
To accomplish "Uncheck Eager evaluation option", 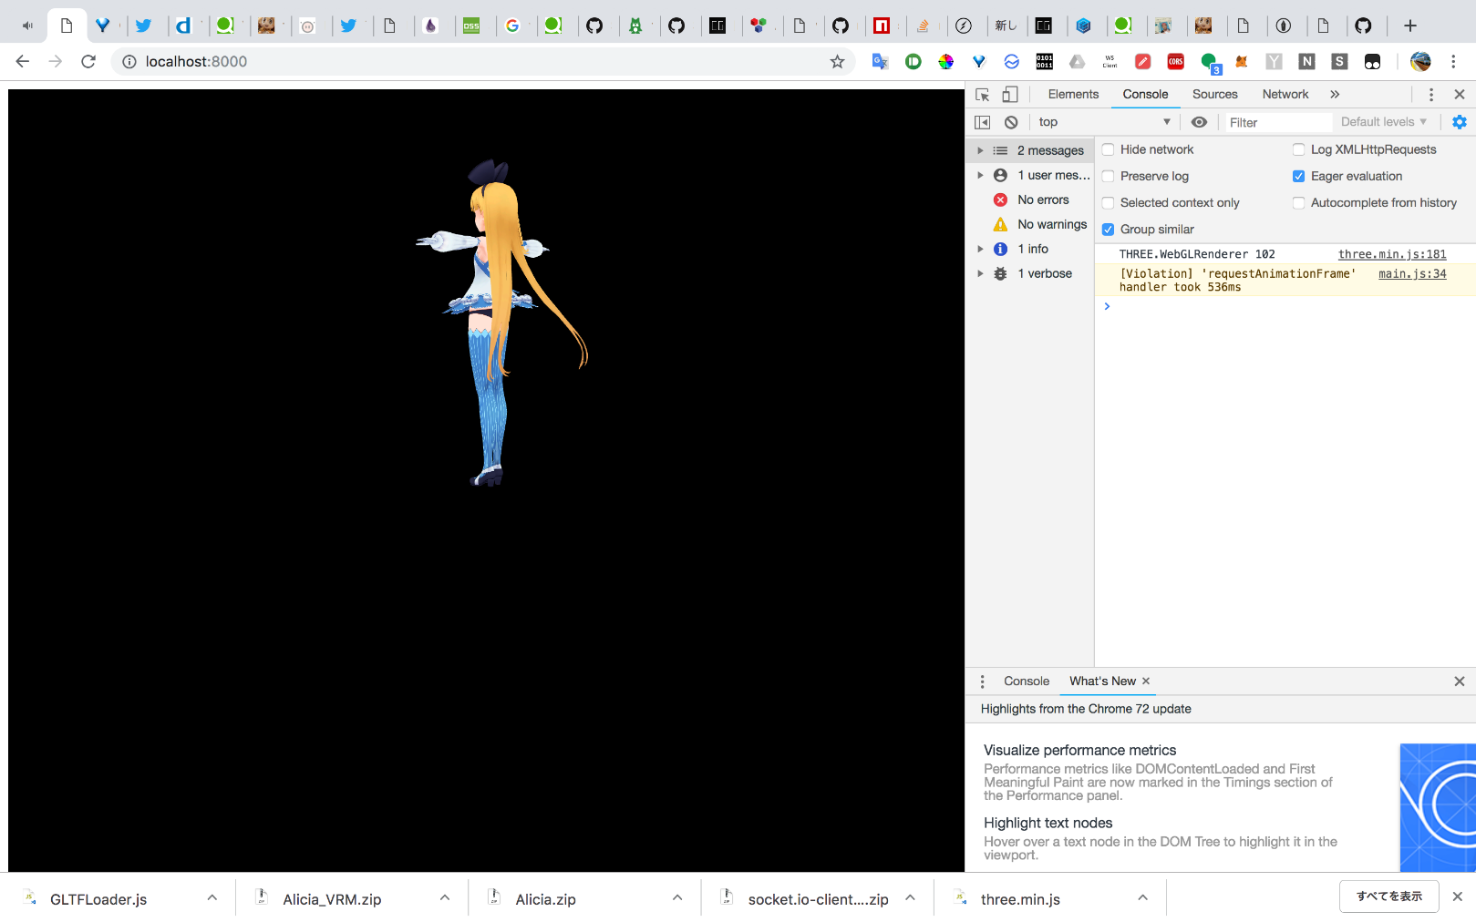I will (1298, 177).
